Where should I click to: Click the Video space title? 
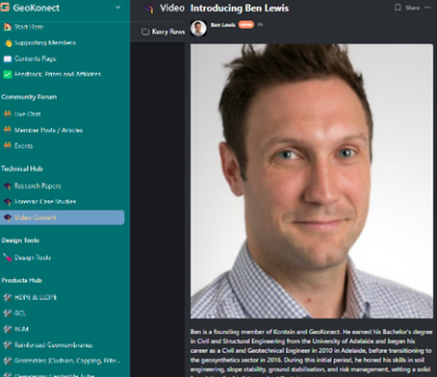pos(172,8)
